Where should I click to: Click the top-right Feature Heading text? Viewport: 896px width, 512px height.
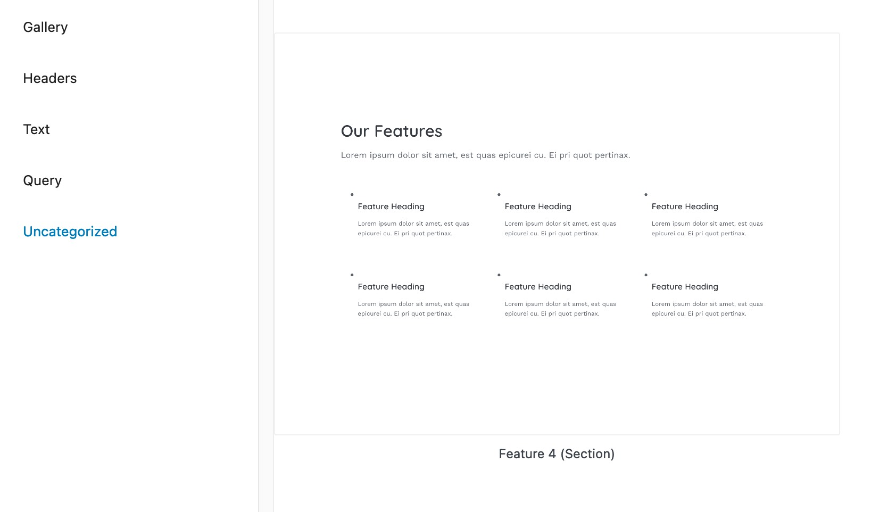pyautogui.click(x=685, y=207)
